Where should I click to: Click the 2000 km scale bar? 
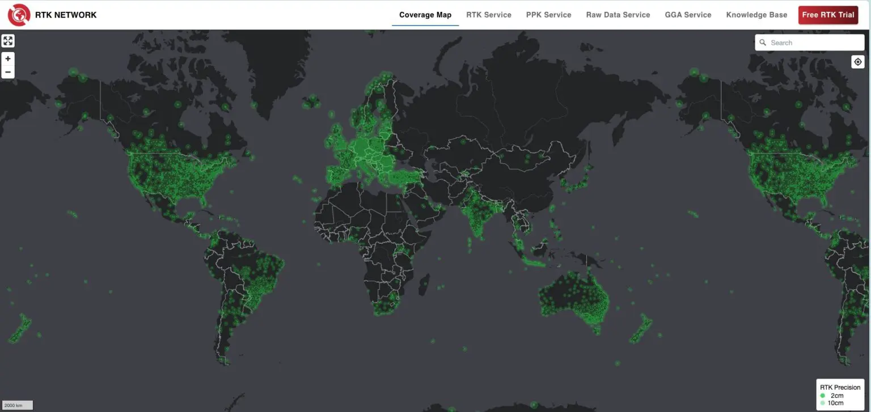[x=18, y=405]
